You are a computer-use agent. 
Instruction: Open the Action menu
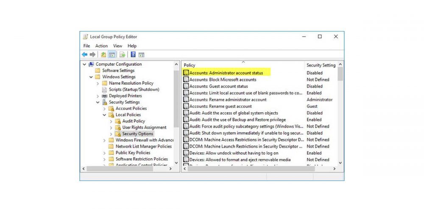point(101,46)
